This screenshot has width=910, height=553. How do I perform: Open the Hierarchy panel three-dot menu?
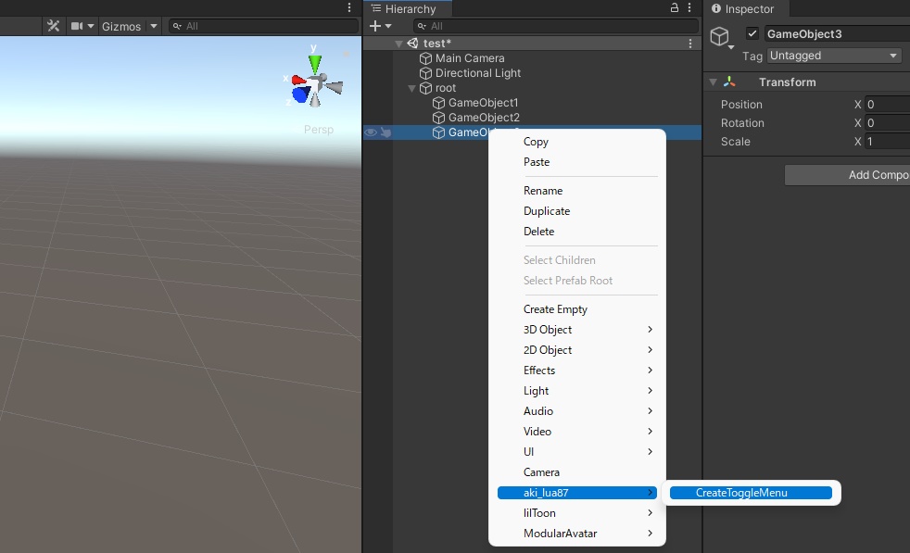tap(689, 7)
